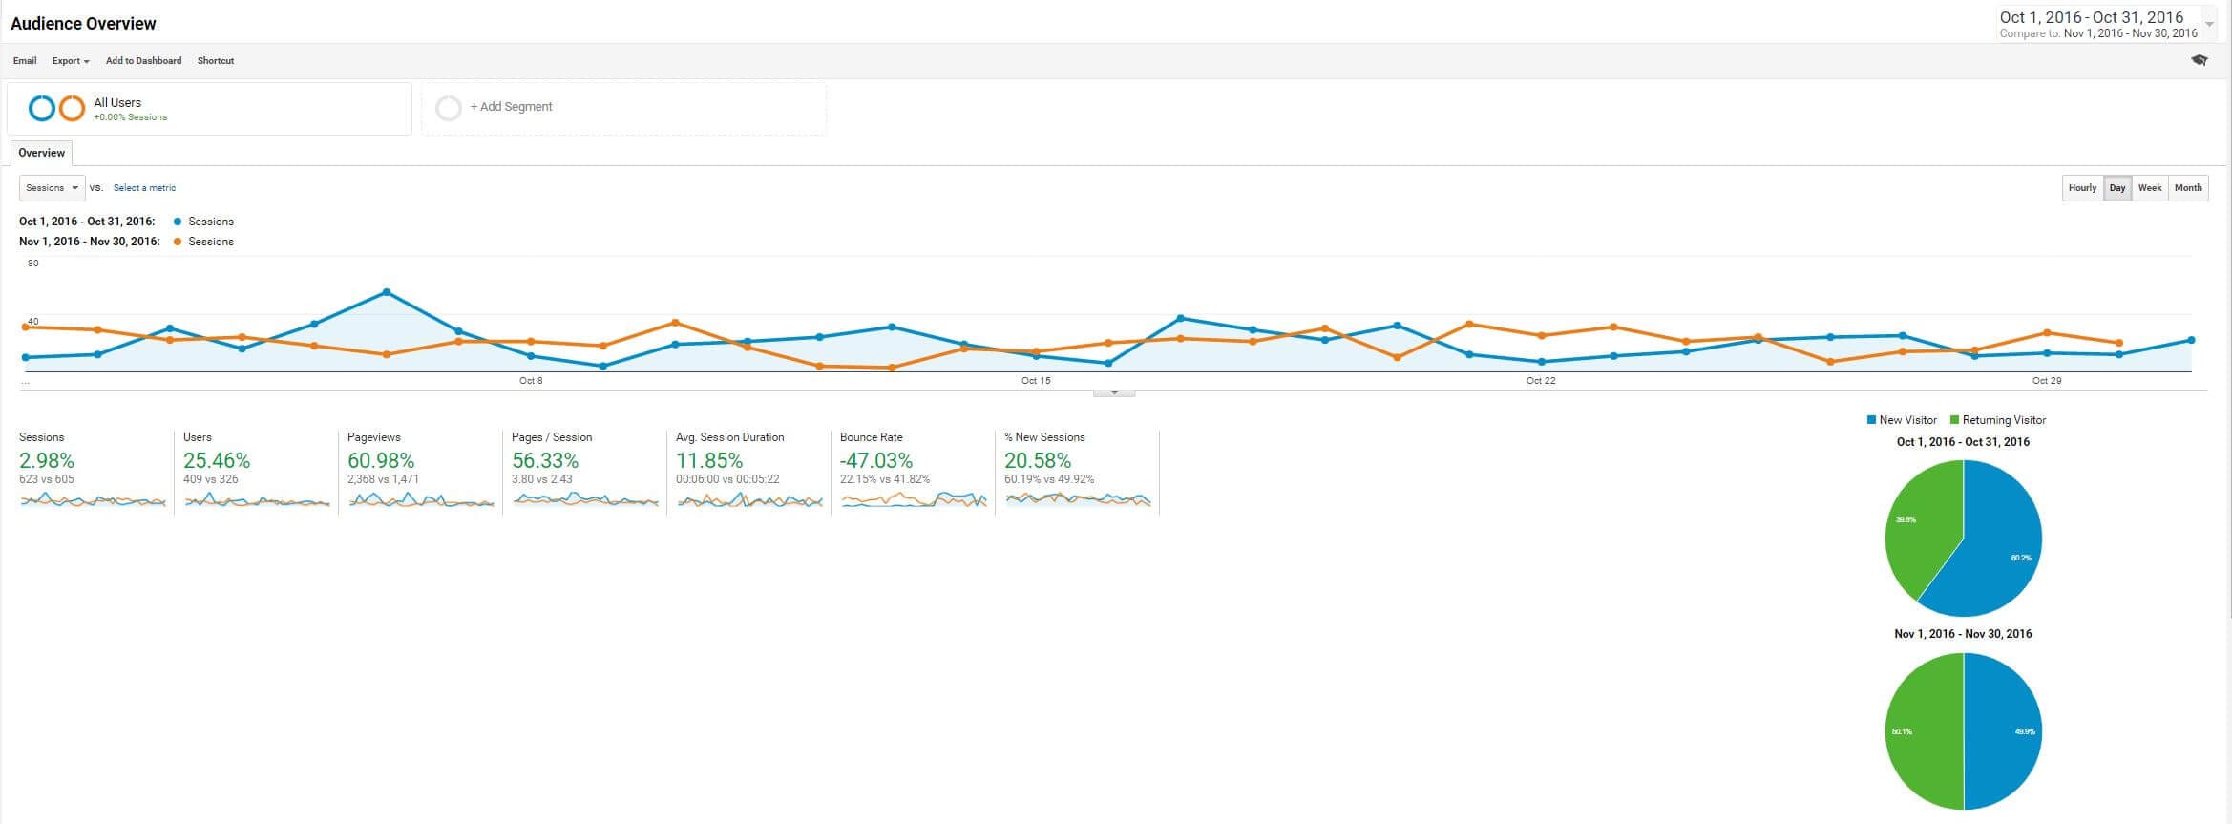Viewport: 2232px width, 824px height.
Task: Click Add to Dashboard
Action: tap(143, 61)
